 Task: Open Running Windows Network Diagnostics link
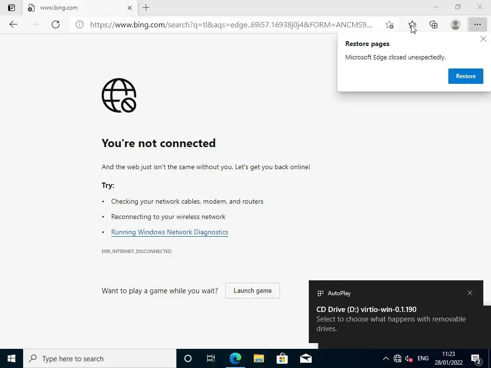click(x=169, y=232)
